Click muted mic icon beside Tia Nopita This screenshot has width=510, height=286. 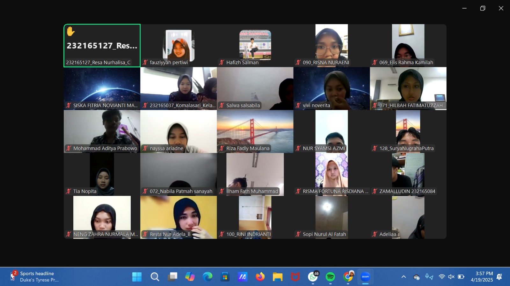click(x=69, y=191)
